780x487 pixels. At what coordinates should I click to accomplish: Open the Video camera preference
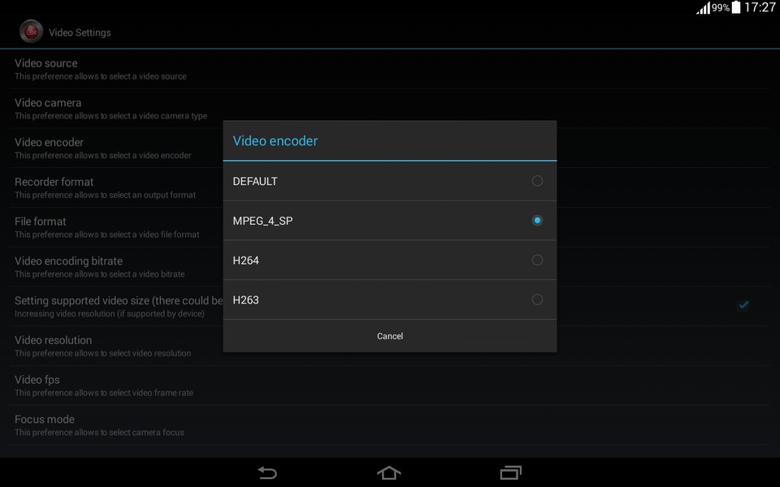[x=390, y=109]
